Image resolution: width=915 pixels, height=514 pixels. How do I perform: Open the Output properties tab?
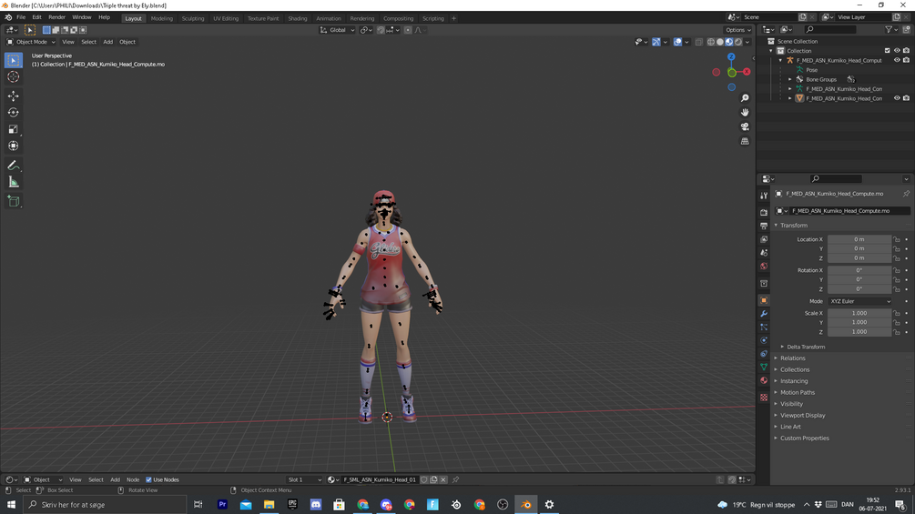pos(764,226)
